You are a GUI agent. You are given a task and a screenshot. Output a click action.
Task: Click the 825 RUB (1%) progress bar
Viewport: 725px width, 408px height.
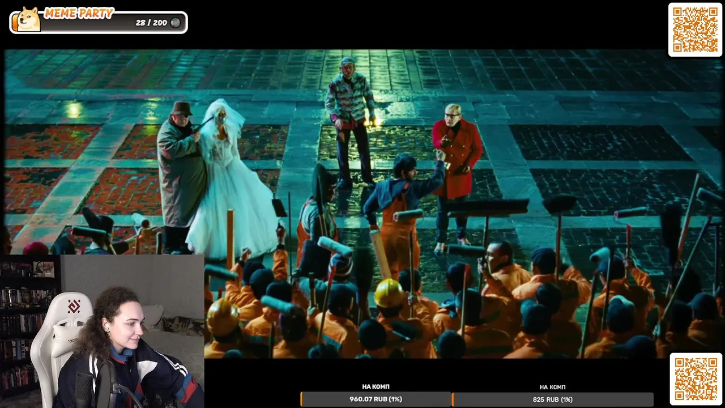point(552,399)
